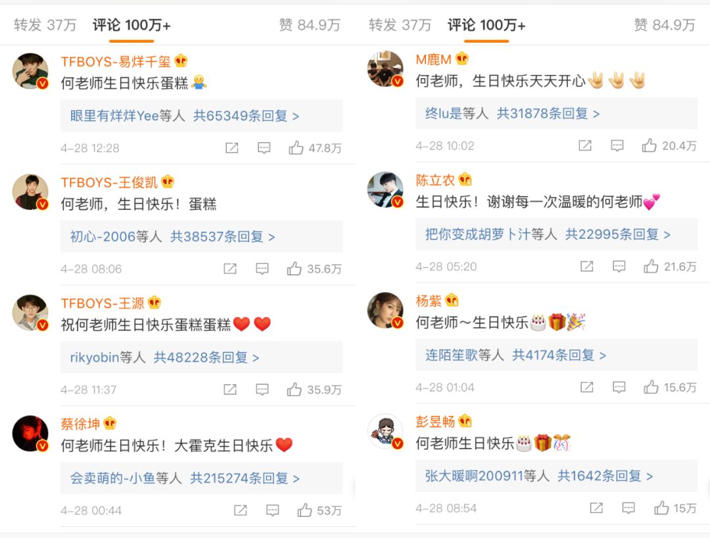This screenshot has height=538, width=710.
Task: Reply to TFBOYS-王源's comment via chat icon
Action: pos(262,389)
